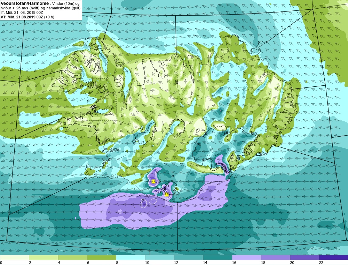Click the valid time line VT: Mið. 21.08.2019 09Z
Viewport: 348px width, 265px height.
[x=22, y=17]
